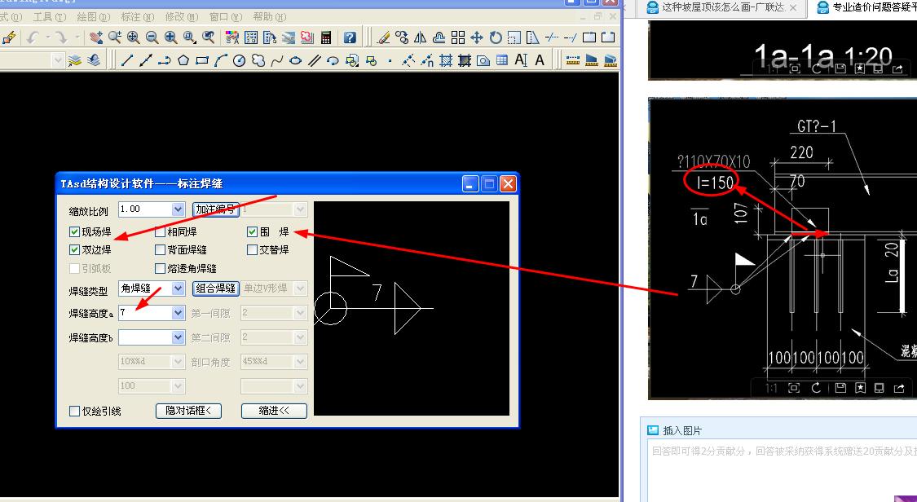Image resolution: width=917 pixels, height=502 pixels.
Task: Select the Pan realtime tool
Action: point(96,37)
